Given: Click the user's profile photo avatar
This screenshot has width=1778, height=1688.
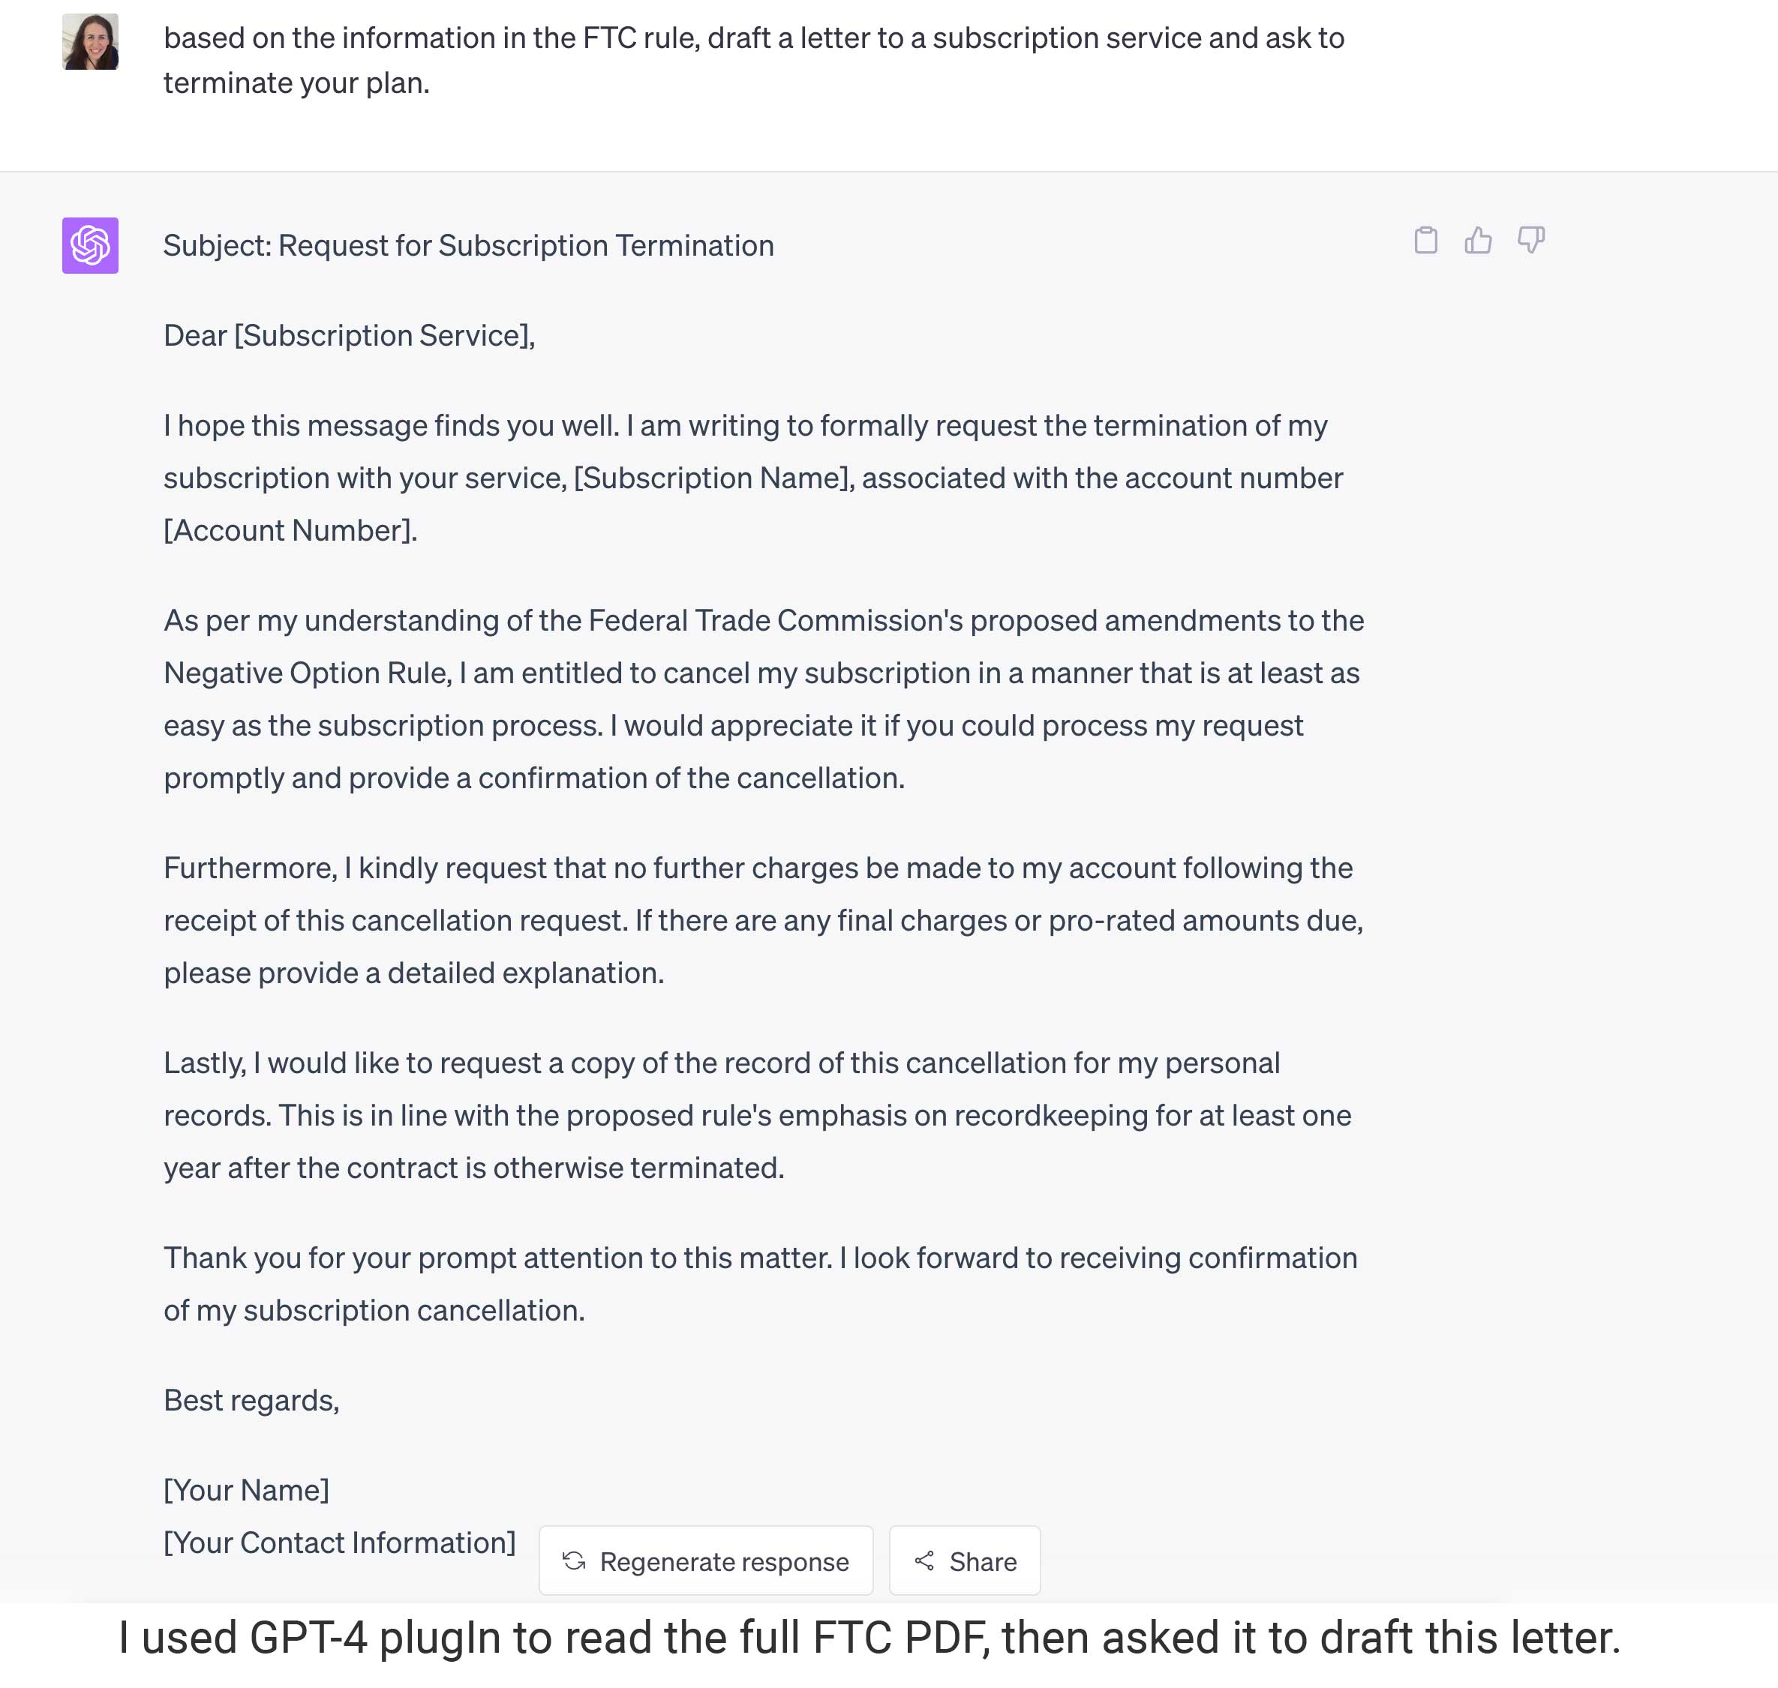Looking at the screenshot, I should [90, 41].
